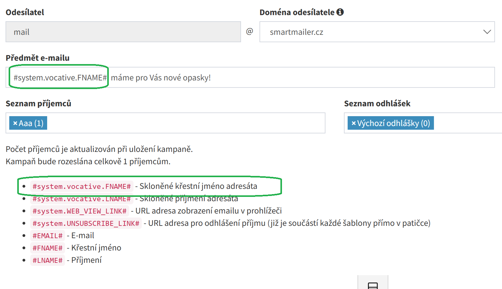Click the info icon beside Doména odesílatele
Screen dimensions: 502x289
(x=340, y=12)
